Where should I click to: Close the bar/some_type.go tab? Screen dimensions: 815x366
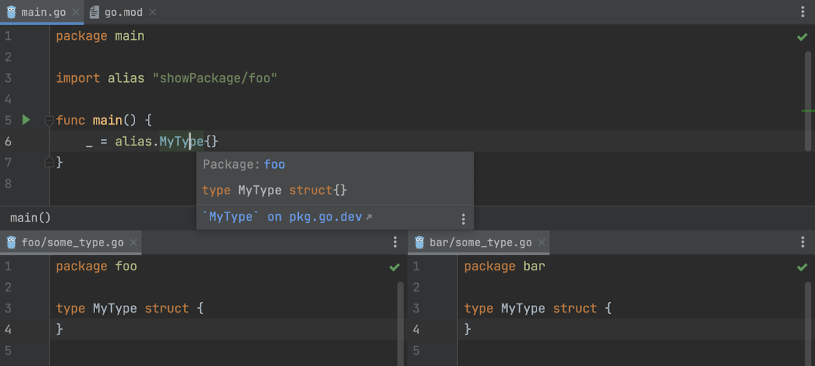tap(542, 242)
